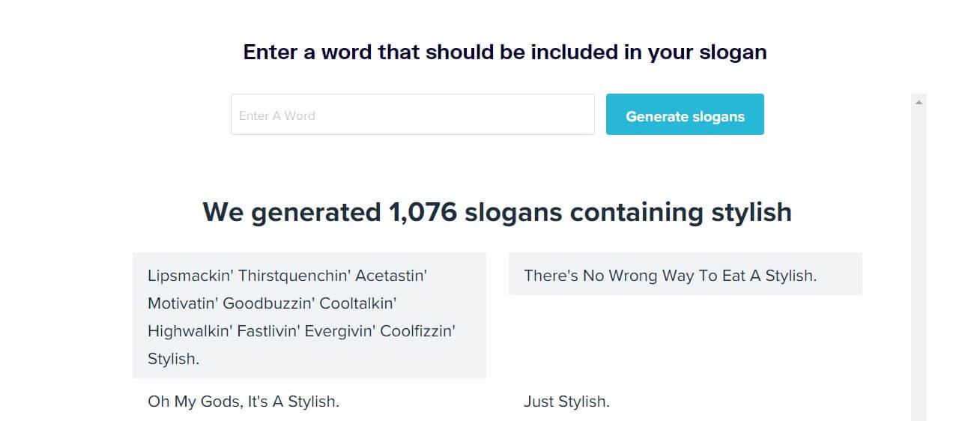The height and width of the screenshot is (421, 980).
Task: Click the Enter A Word input field
Action: [412, 115]
